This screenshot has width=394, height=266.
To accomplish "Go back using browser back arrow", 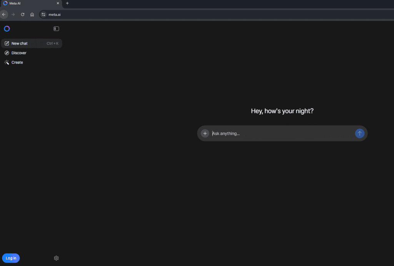I will tap(4, 15).
